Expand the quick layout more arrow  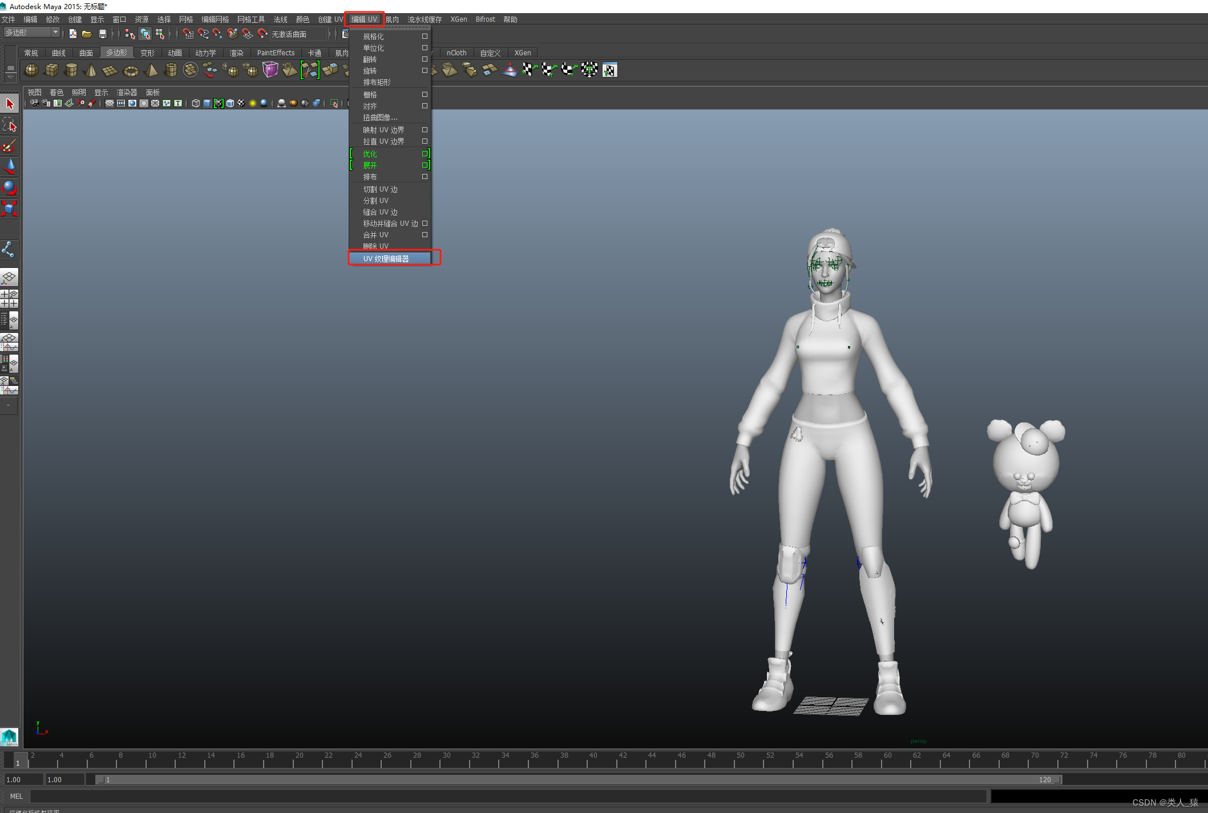(9, 406)
